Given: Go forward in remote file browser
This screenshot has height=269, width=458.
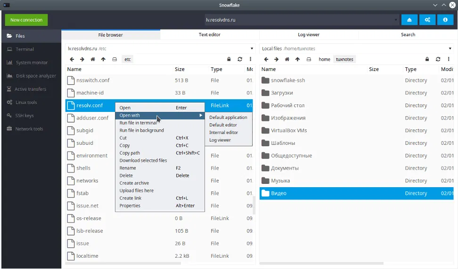Looking at the screenshot, I should [x=82, y=59].
